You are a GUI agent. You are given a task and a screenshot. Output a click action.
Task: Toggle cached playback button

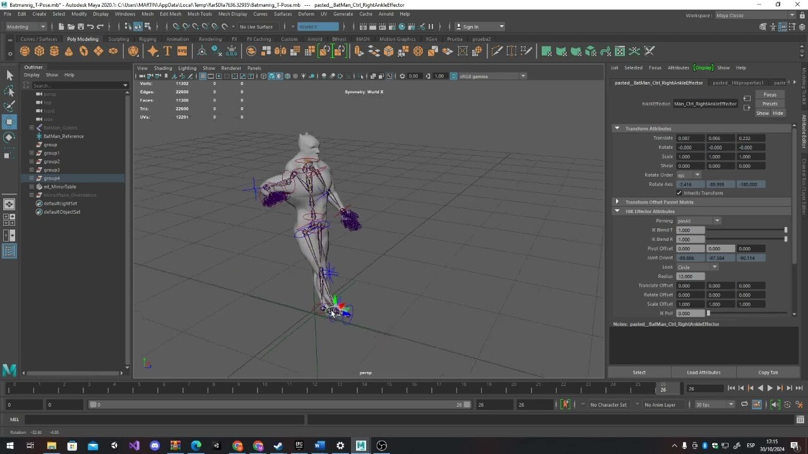(756, 404)
